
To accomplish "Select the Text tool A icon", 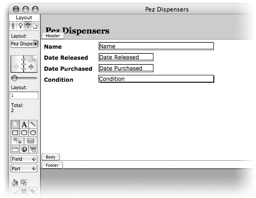I will (24, 124).
